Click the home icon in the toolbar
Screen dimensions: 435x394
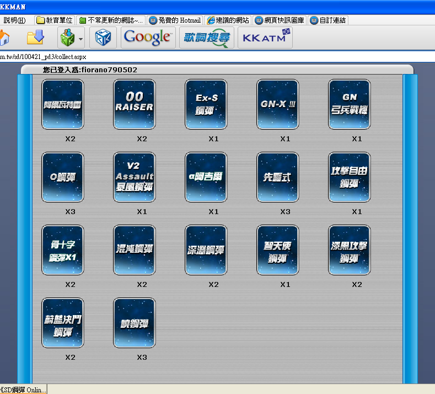pos(4,38)
